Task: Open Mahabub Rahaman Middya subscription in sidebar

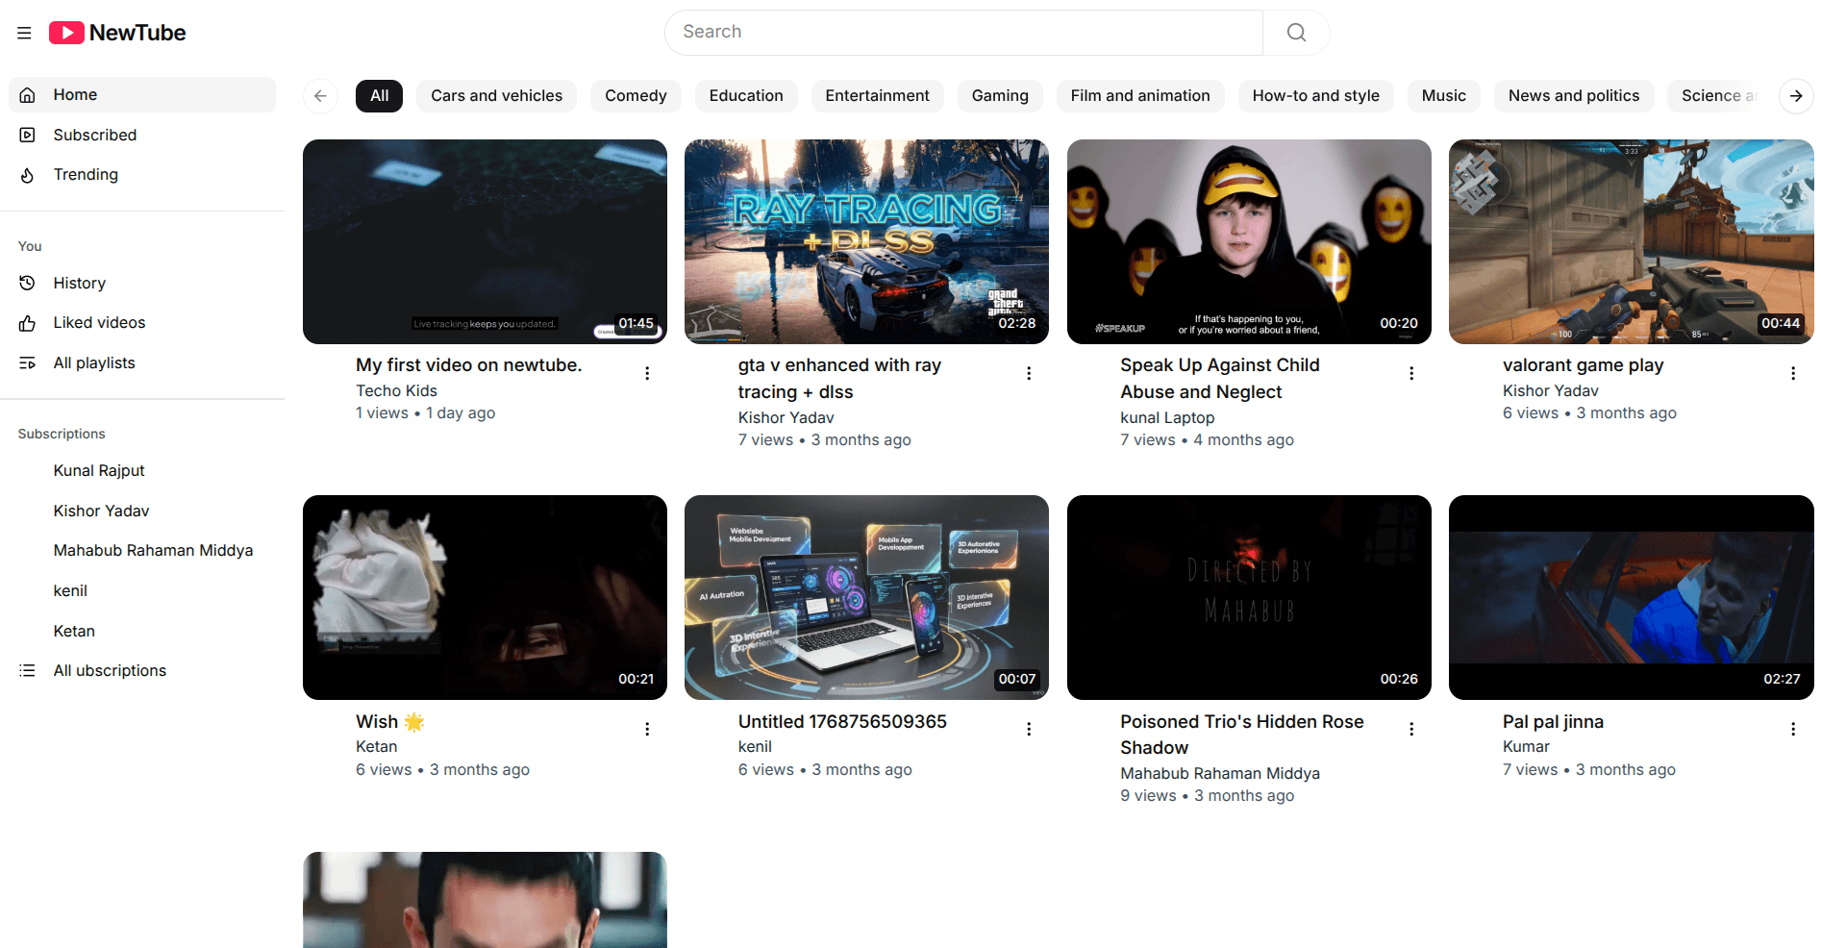Action: pos(142,550)
